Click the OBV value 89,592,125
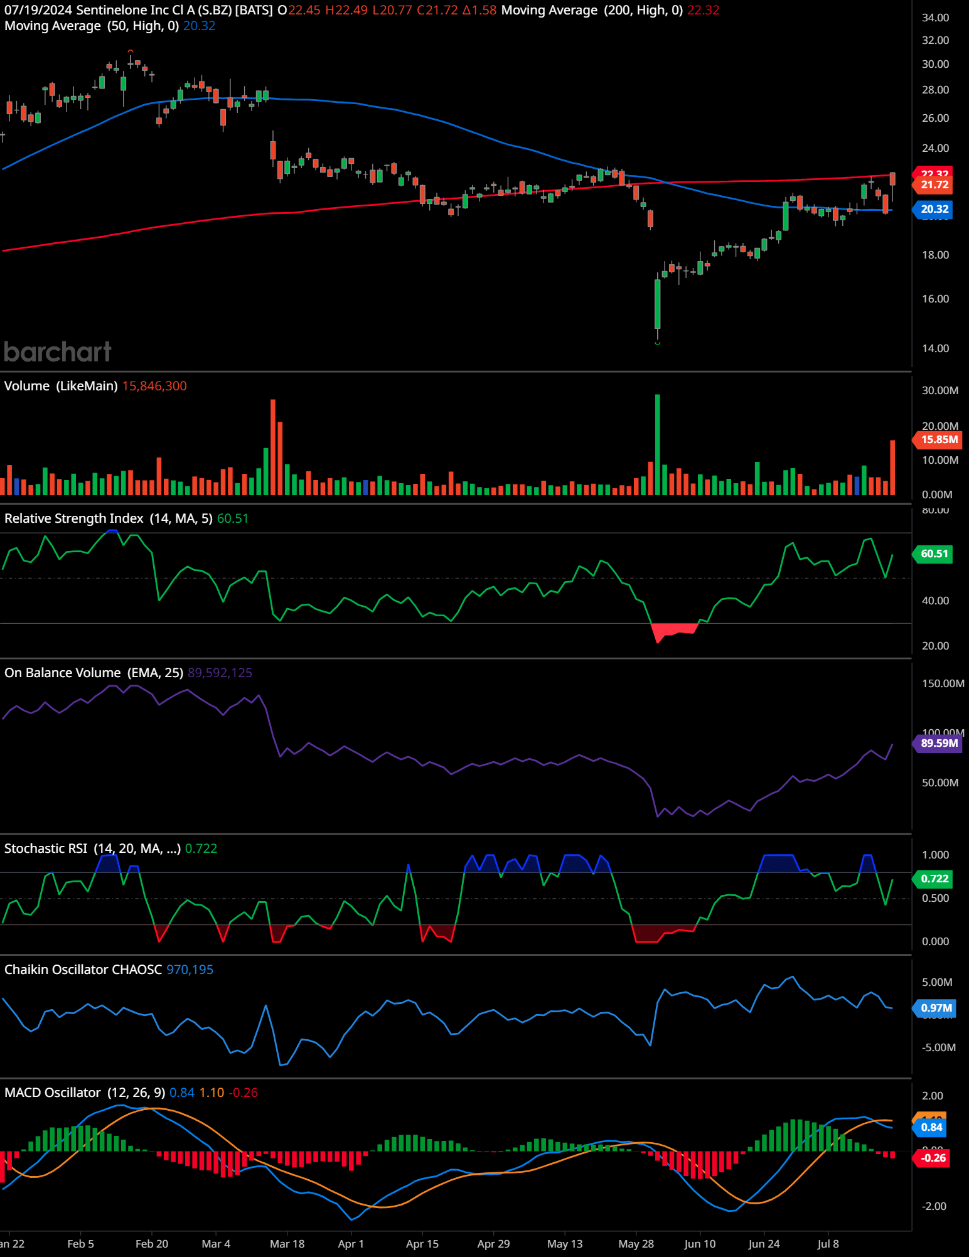 coord(220,673)
